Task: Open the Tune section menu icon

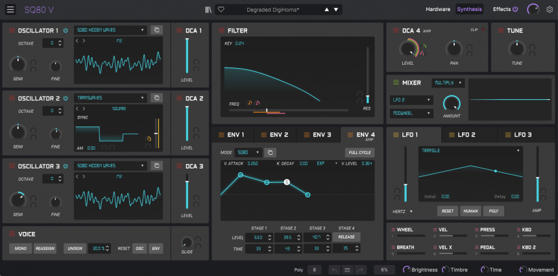Action: (x=501, y=30)
